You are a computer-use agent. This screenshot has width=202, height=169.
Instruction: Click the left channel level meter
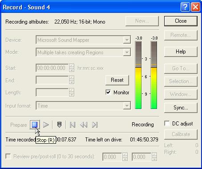(x=138, y=75)
